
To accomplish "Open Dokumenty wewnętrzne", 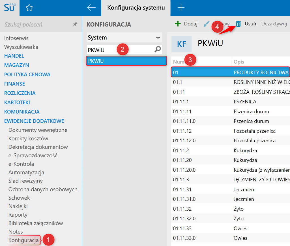I will pos(38,130).
